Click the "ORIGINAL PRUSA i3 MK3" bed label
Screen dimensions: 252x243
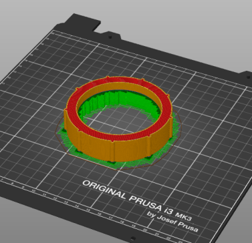137,202
